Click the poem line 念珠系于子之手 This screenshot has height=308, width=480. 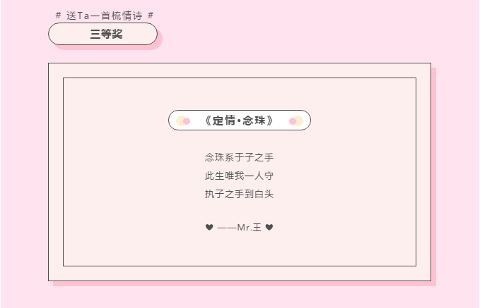click(x=239, y=157)
